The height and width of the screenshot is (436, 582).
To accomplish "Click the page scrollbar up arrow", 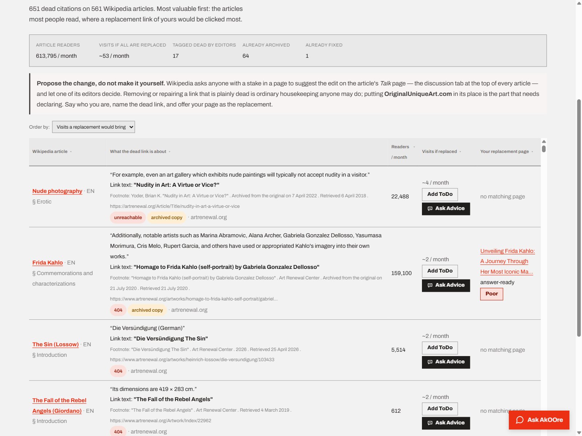I will click(x=579, y=3).
